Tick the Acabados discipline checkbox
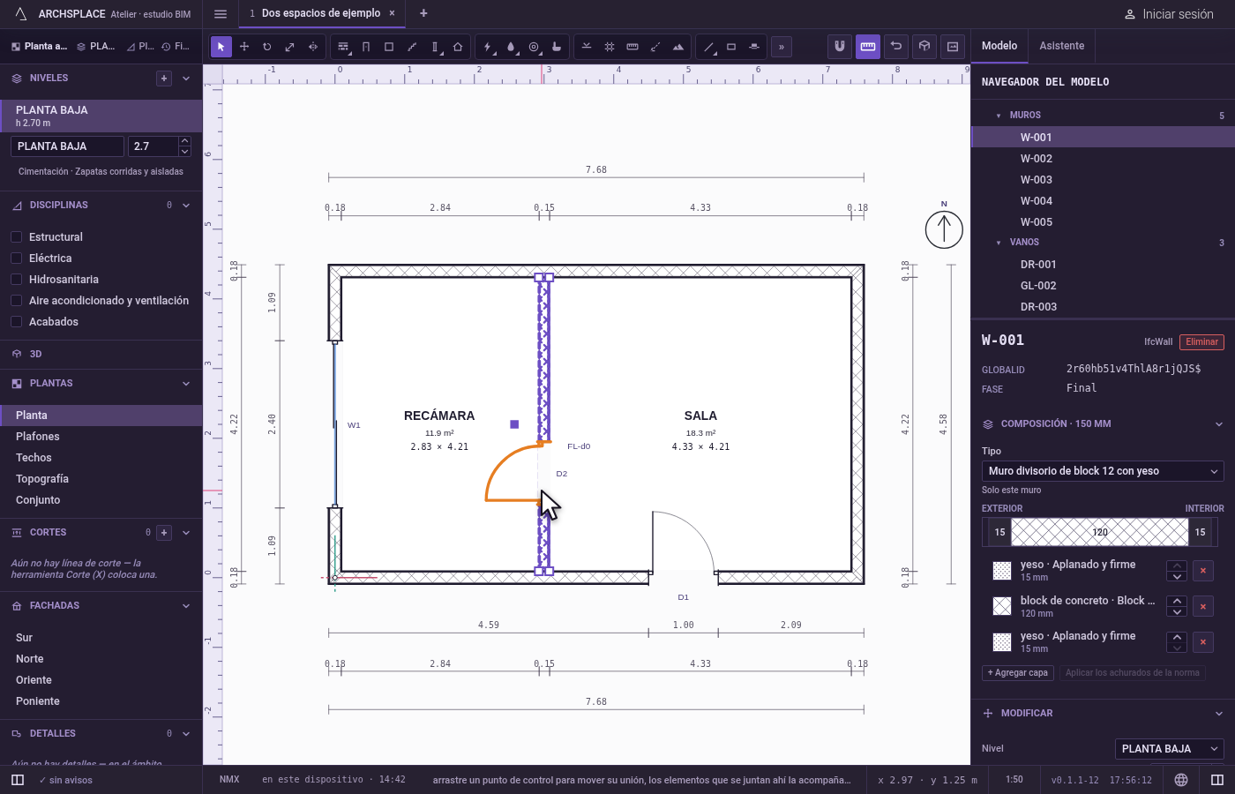 [16, 322]
